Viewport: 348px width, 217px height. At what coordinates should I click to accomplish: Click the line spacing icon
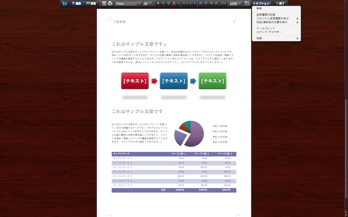tap(222, 3)
